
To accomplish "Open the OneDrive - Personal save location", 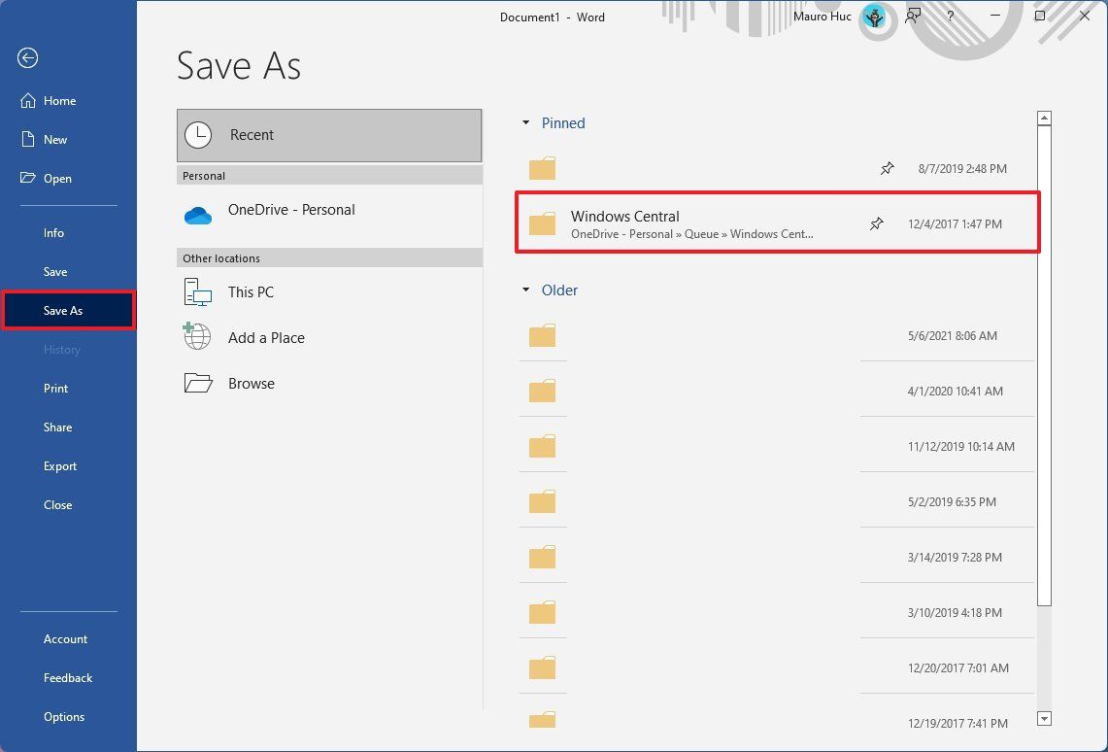I will 291,209.
